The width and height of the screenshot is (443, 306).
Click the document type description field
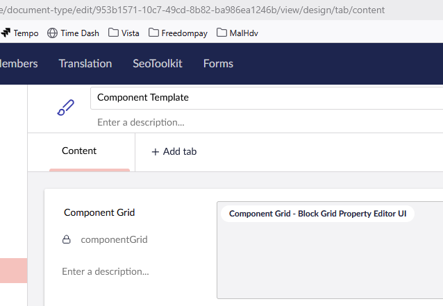point(264,122)
